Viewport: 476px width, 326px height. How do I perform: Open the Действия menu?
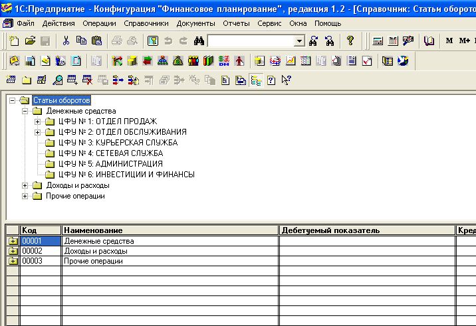[59, 23]
